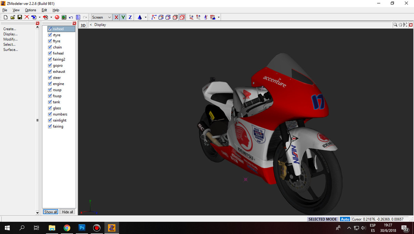Click the last selection flag icon
This screenshot has width=414, height=234.
212,17
